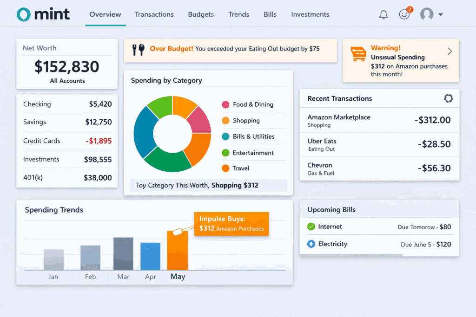
Task: Click the green check icon beside Internet
Action: point(311,226)
